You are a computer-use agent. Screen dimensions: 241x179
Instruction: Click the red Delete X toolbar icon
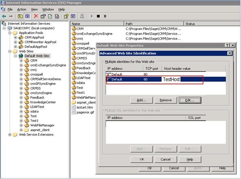pyautogui.click(x=36, y=16)
